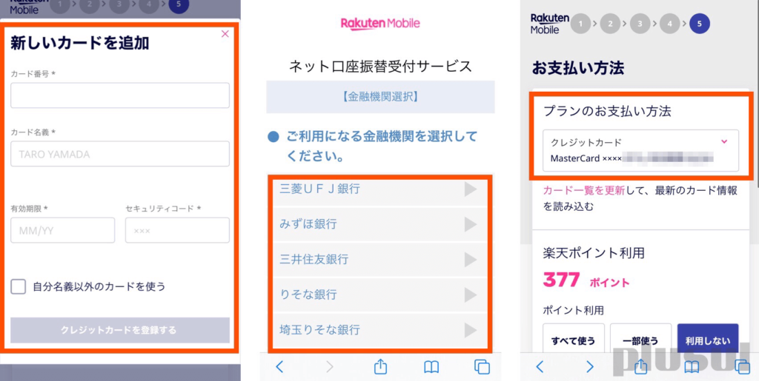This screenshot has height=381, width=759.
Task: Choose 三井住友銀行 from the bank list
Action: click(380, 260)
